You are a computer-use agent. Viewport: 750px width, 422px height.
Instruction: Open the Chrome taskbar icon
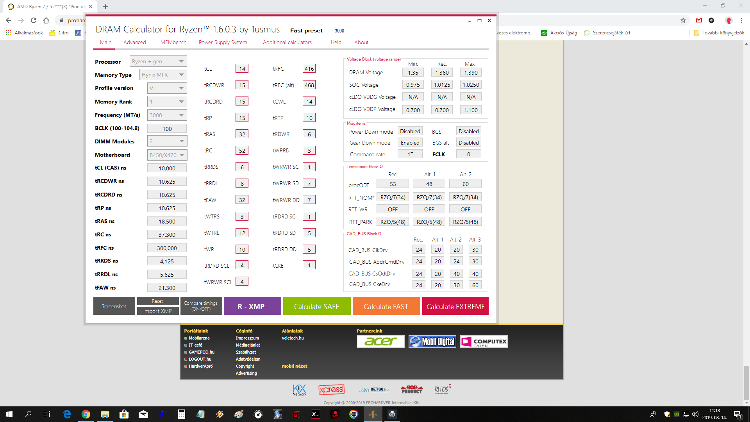[x=86, y=414]
